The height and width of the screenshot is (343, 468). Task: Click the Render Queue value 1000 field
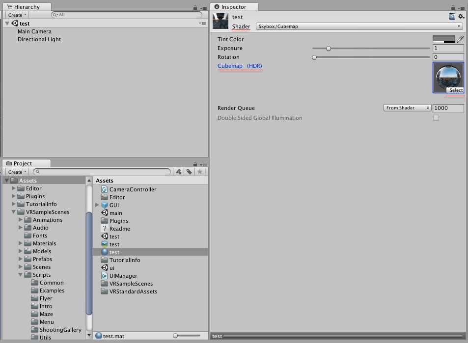click(x=448, y=108)
